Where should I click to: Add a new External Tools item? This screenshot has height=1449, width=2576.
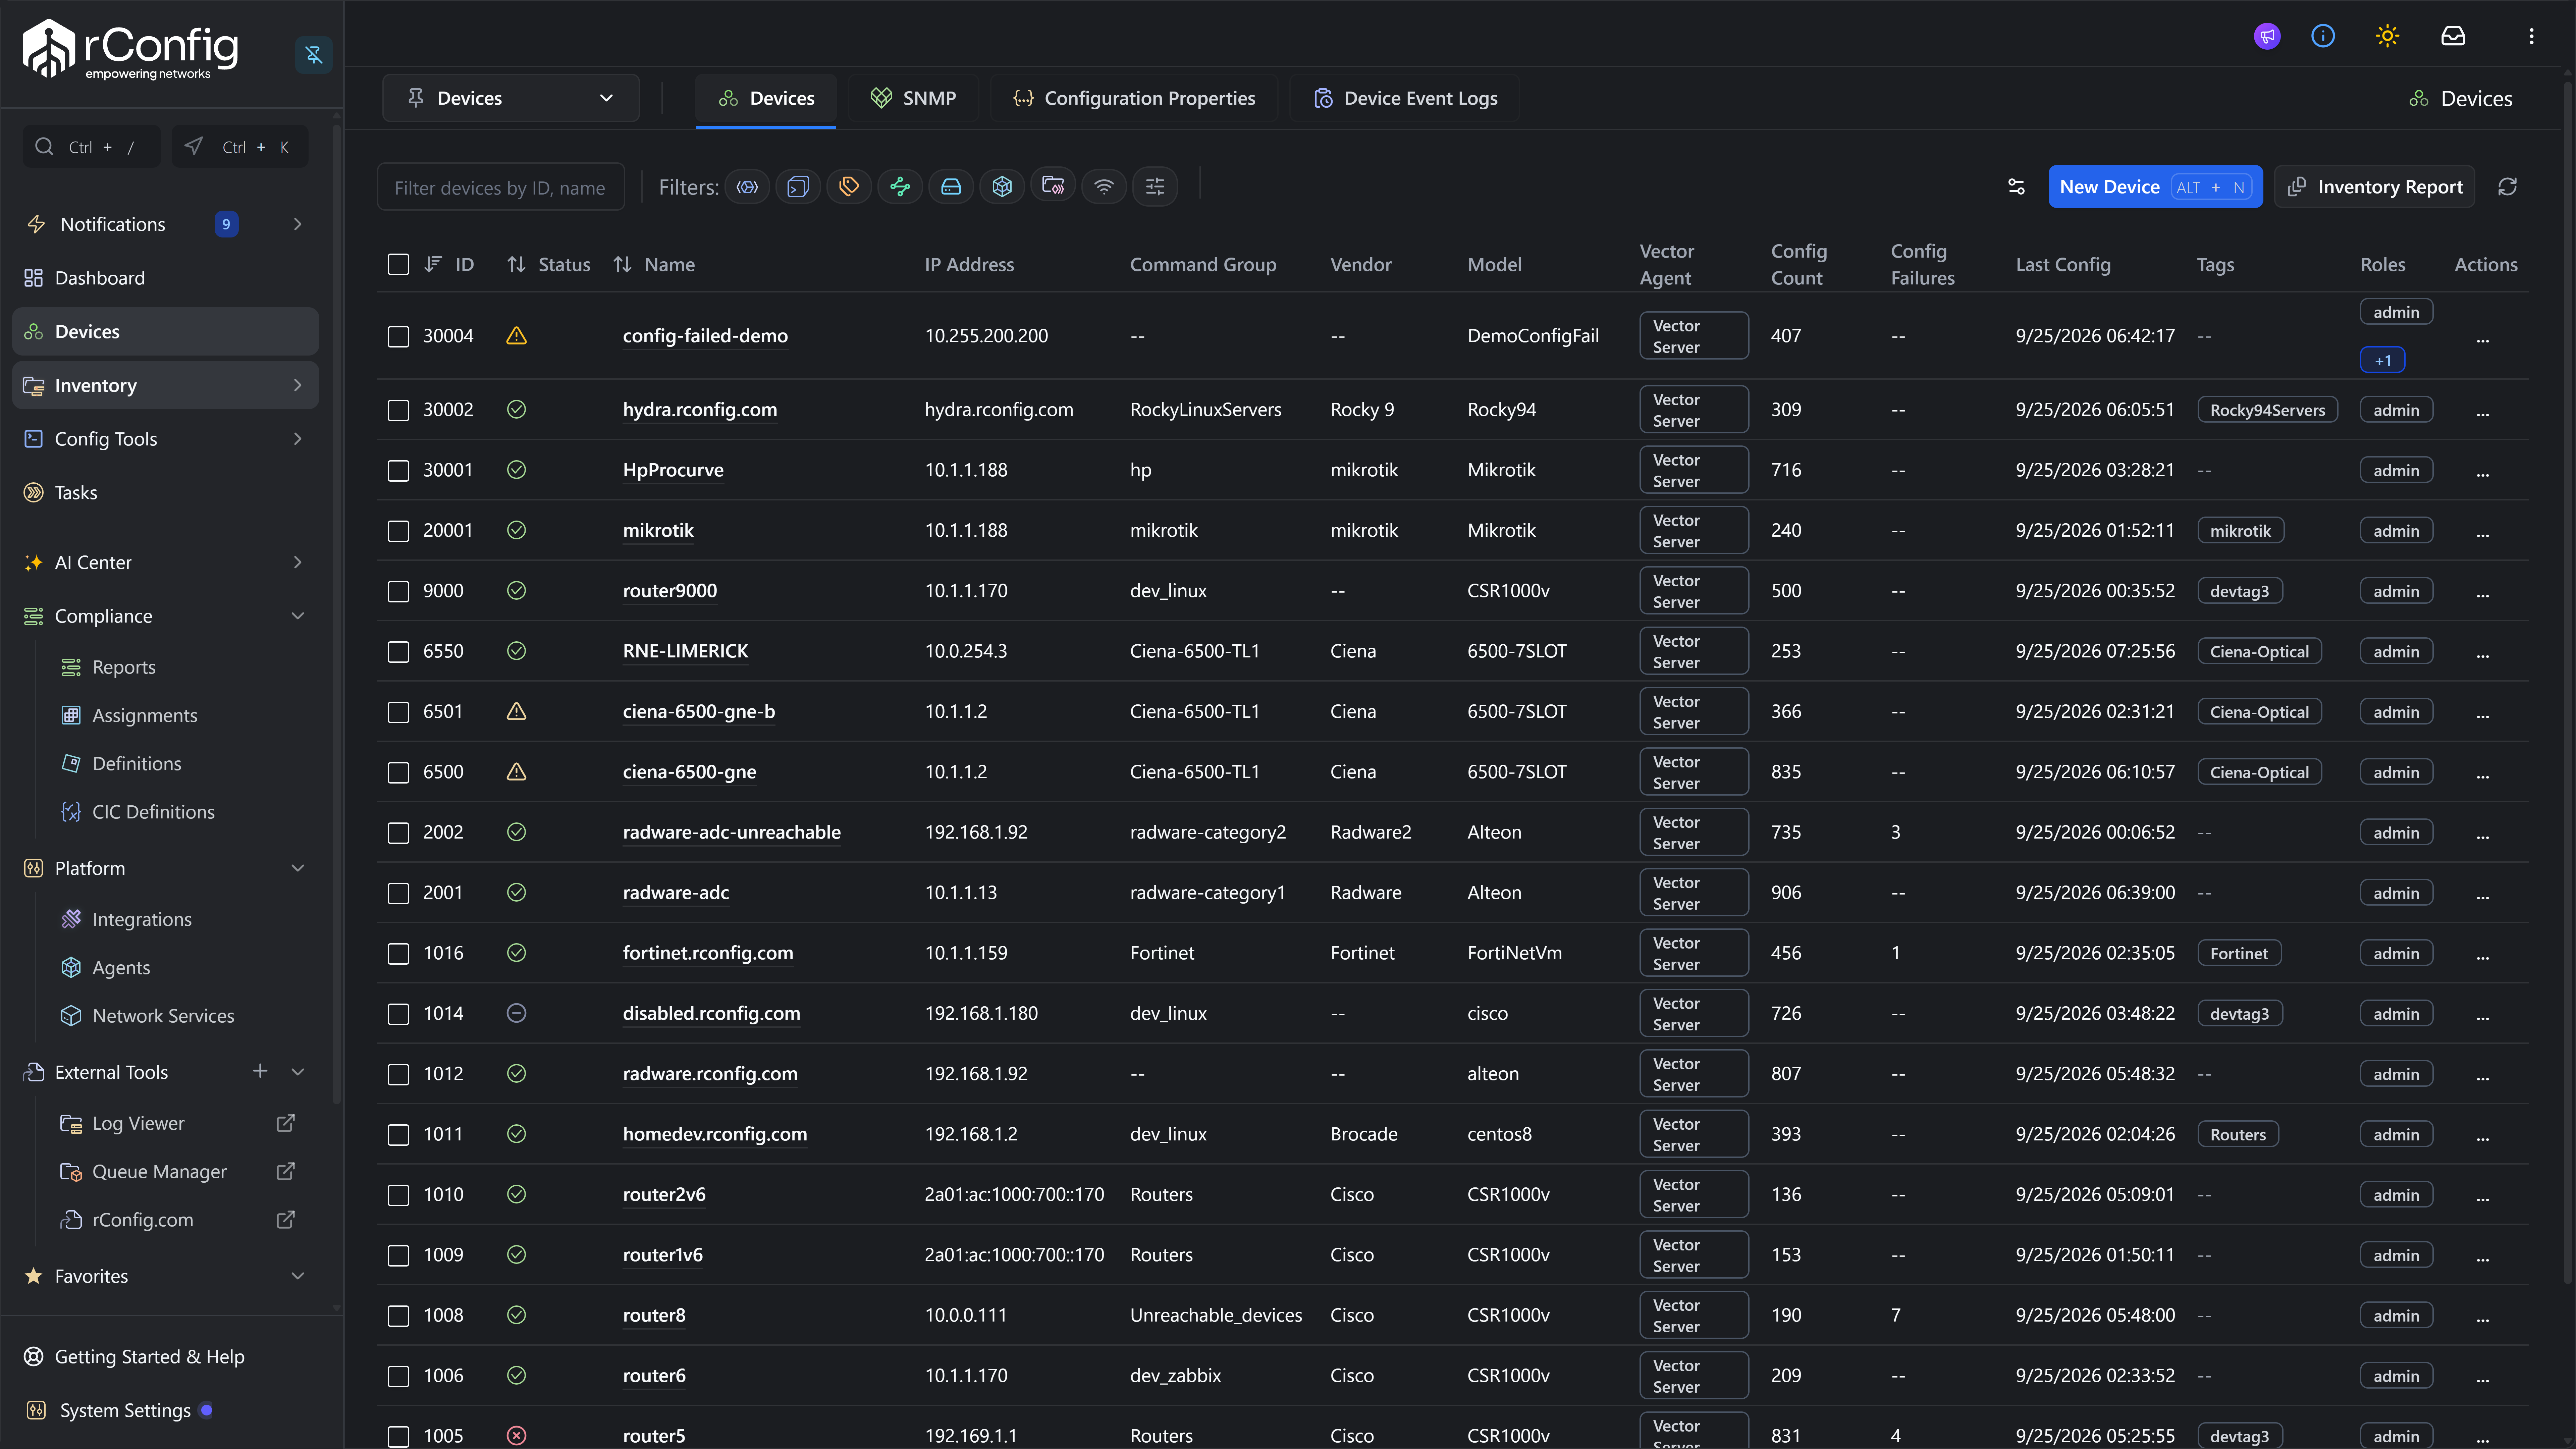(x=260, y=1071)
